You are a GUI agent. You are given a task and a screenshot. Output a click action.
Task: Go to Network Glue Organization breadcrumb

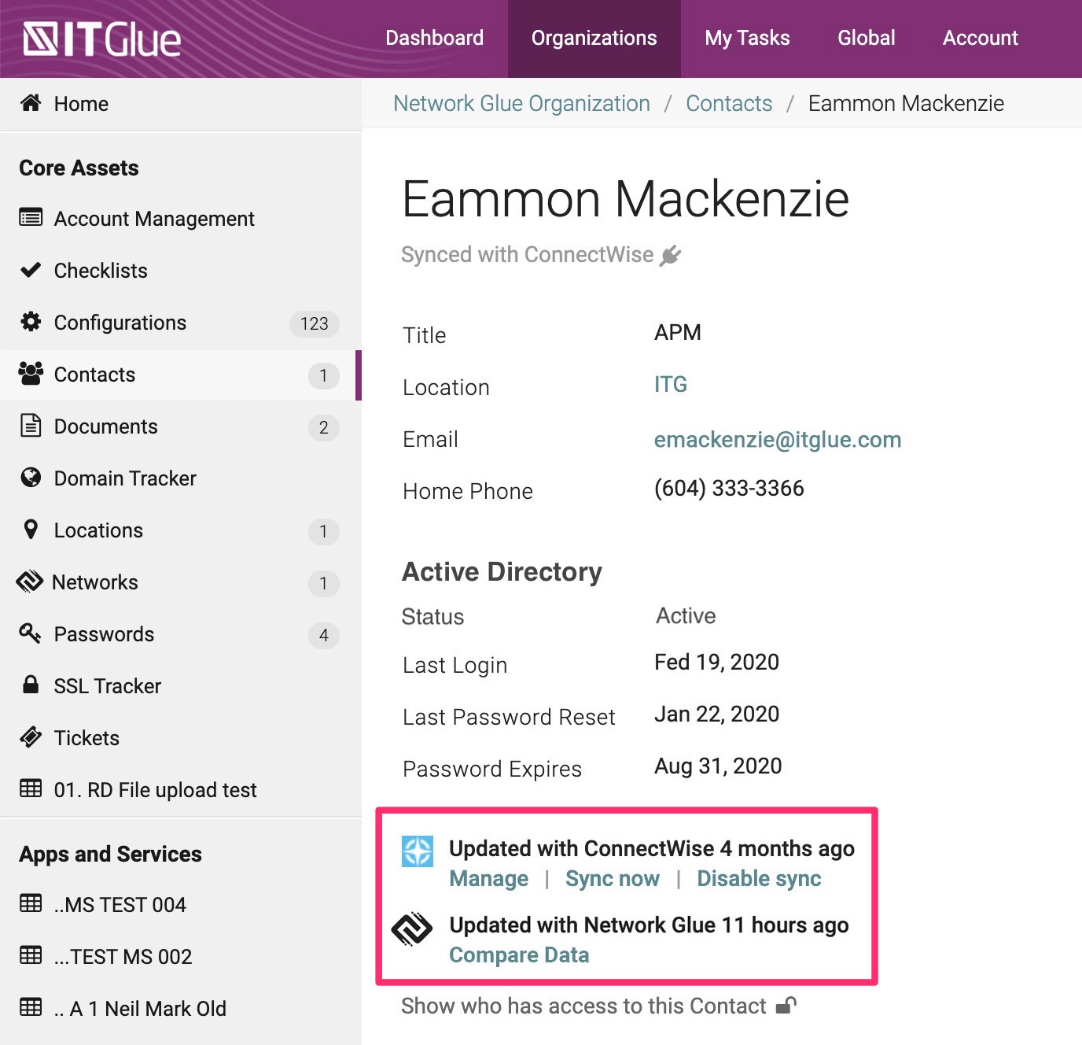(x=521, y=103)
